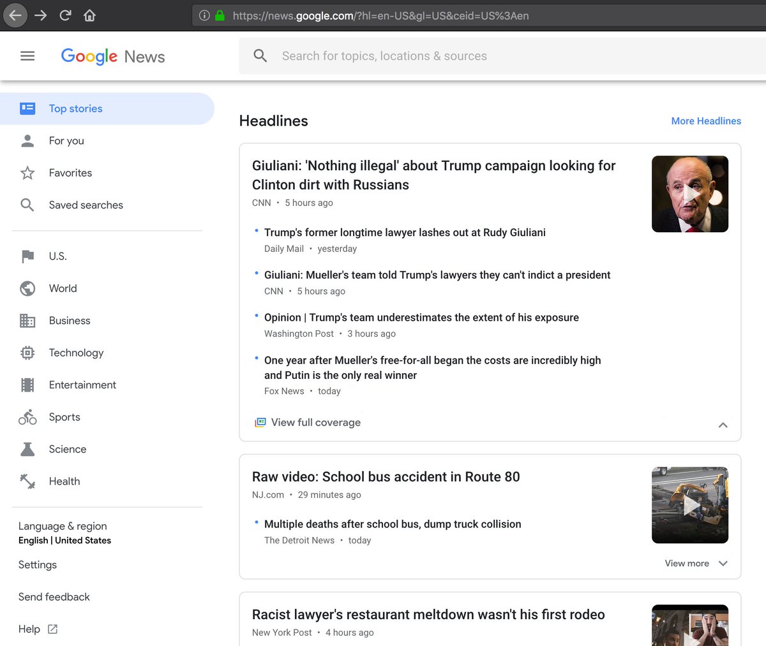
Task: Click the U.S. flag icon
Action: [x=27, y=256]
